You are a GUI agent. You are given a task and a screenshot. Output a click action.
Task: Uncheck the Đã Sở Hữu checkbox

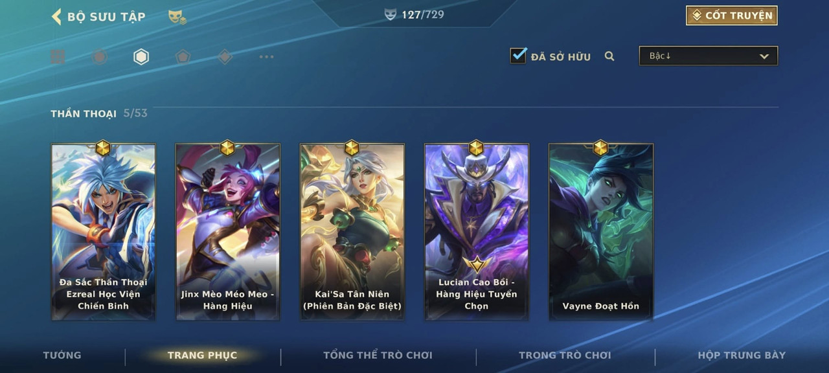pyautogui.click(x=518, y=55)
